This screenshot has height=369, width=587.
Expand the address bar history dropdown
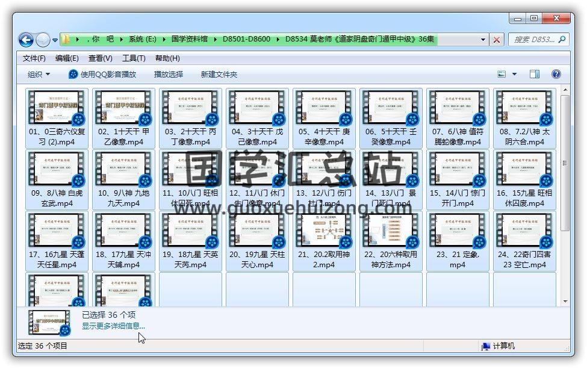point(483,40)
